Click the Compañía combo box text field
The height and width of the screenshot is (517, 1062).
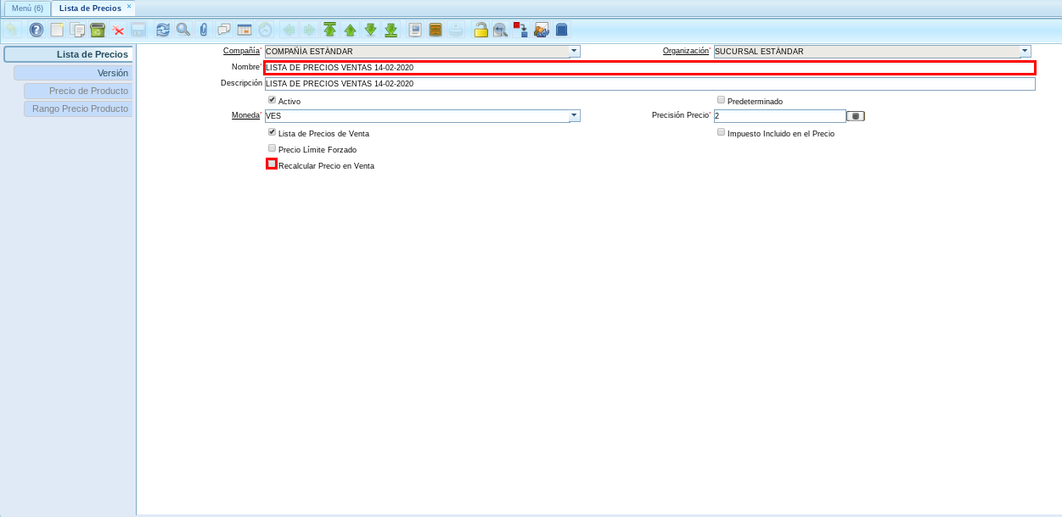pyautogui.click(x=417, y=51)
